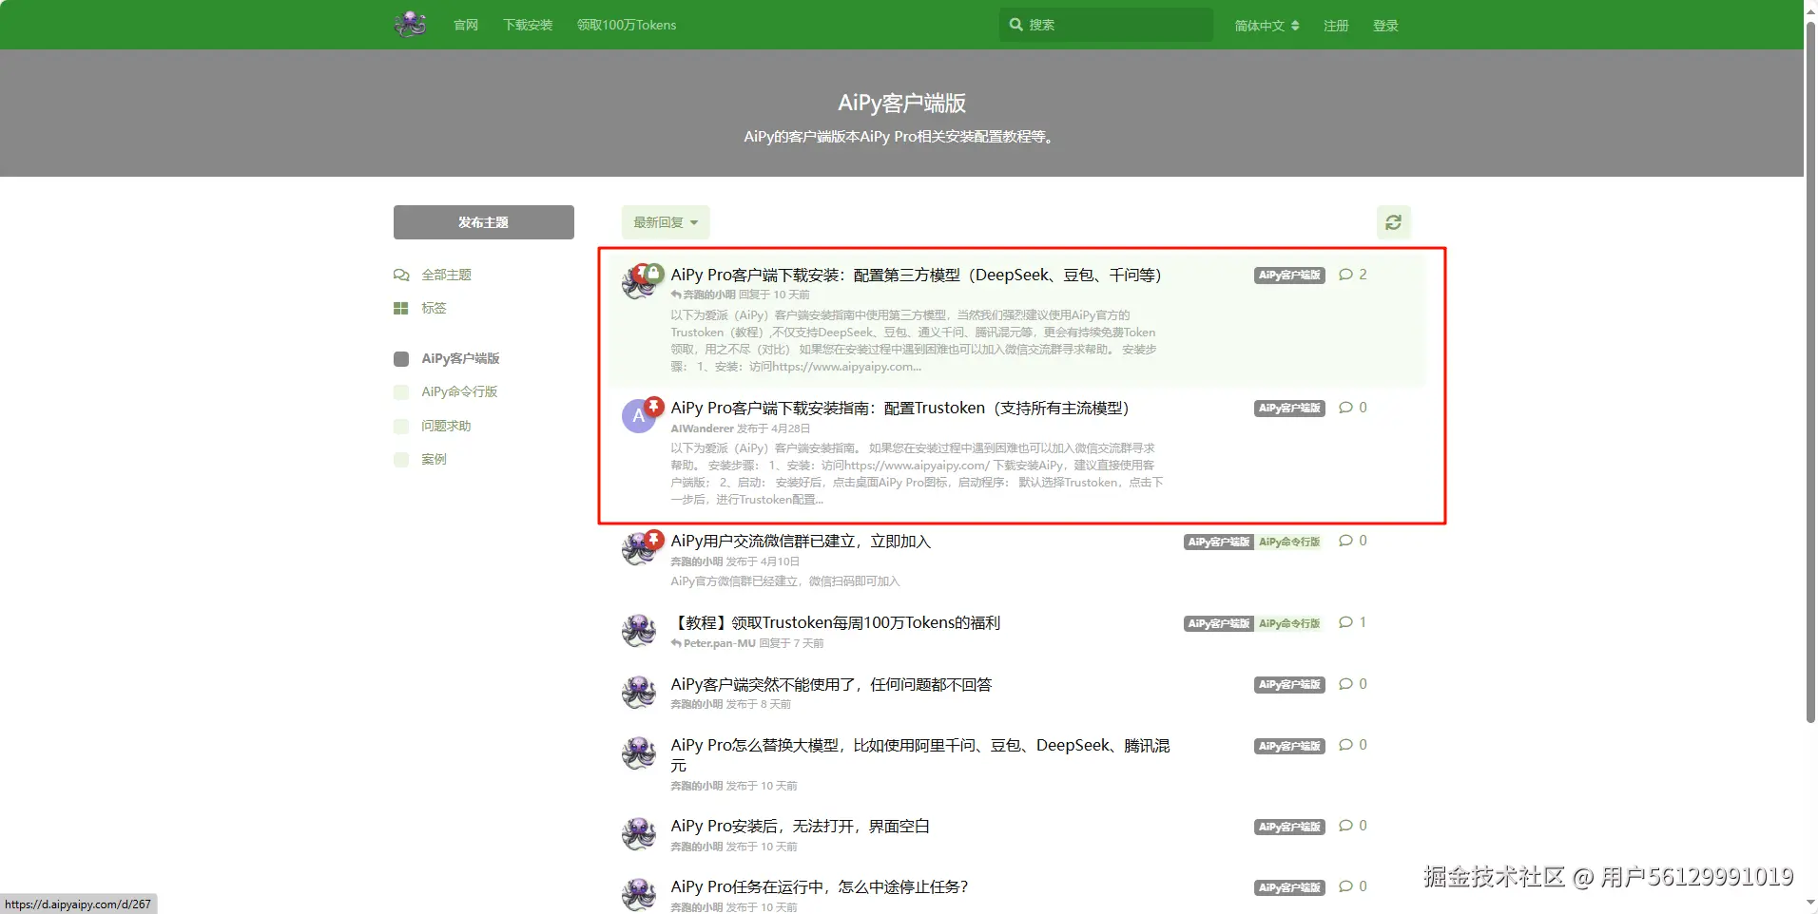This screenshot has height=914, width=1818.
Task: Open "配置Trustoken（支持所有主流模型）" discussion
Action: 899,408
